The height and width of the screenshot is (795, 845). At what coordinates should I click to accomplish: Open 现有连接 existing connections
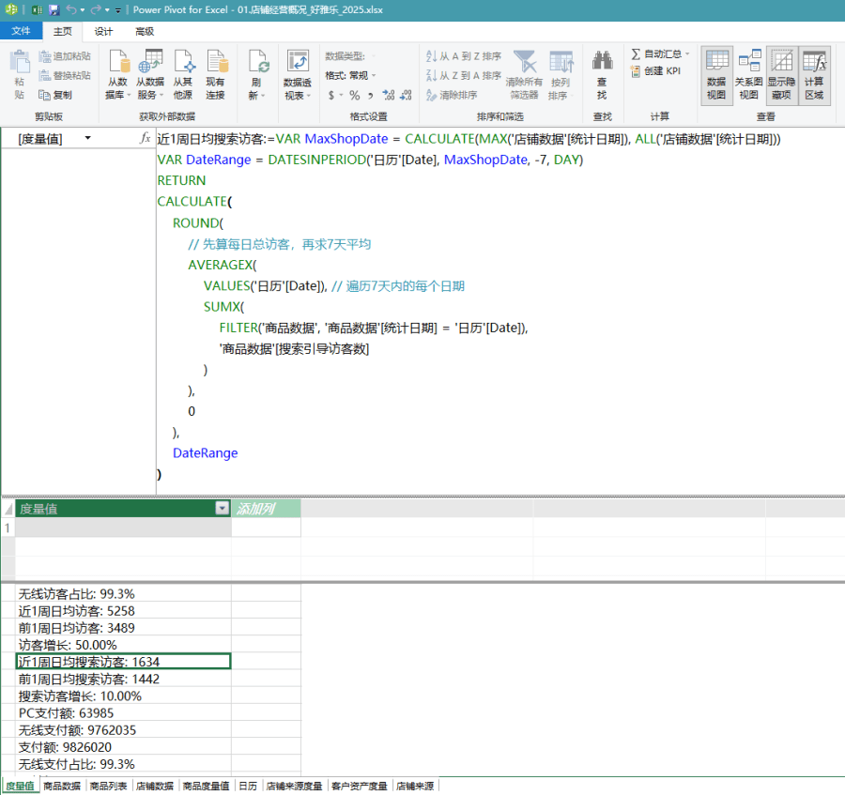coord(215,74)
